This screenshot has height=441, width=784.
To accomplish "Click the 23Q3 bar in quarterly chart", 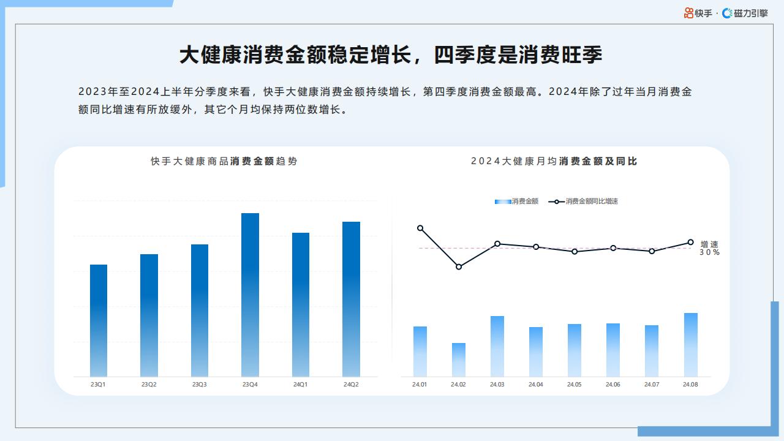I will (200, 311).
